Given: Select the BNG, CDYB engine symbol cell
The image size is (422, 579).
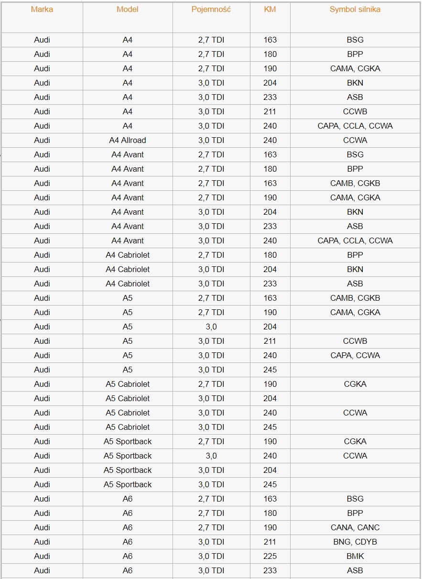Looking at the screenshot, I should tap(355, 542).
